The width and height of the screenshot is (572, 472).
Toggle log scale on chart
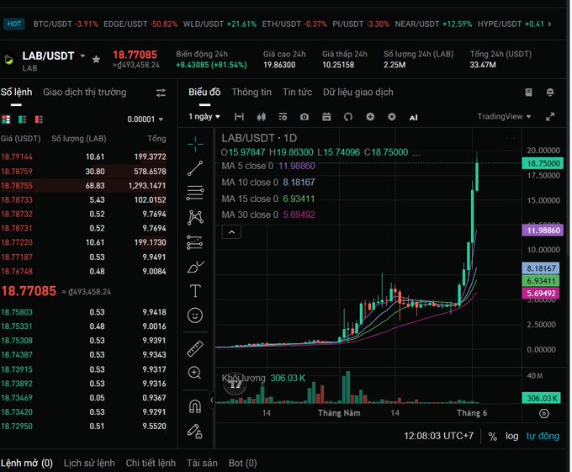511,437
